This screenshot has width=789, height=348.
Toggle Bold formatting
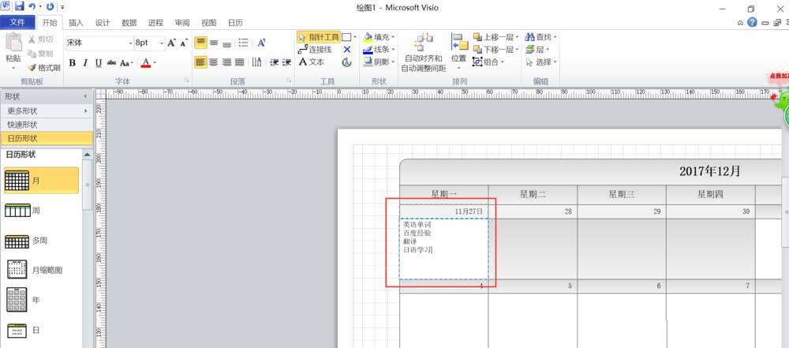(x=72, y=63)
